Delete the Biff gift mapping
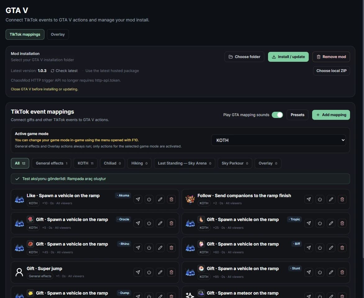The height and width of the screenshot is (298, 364). (x=342, y=248)
